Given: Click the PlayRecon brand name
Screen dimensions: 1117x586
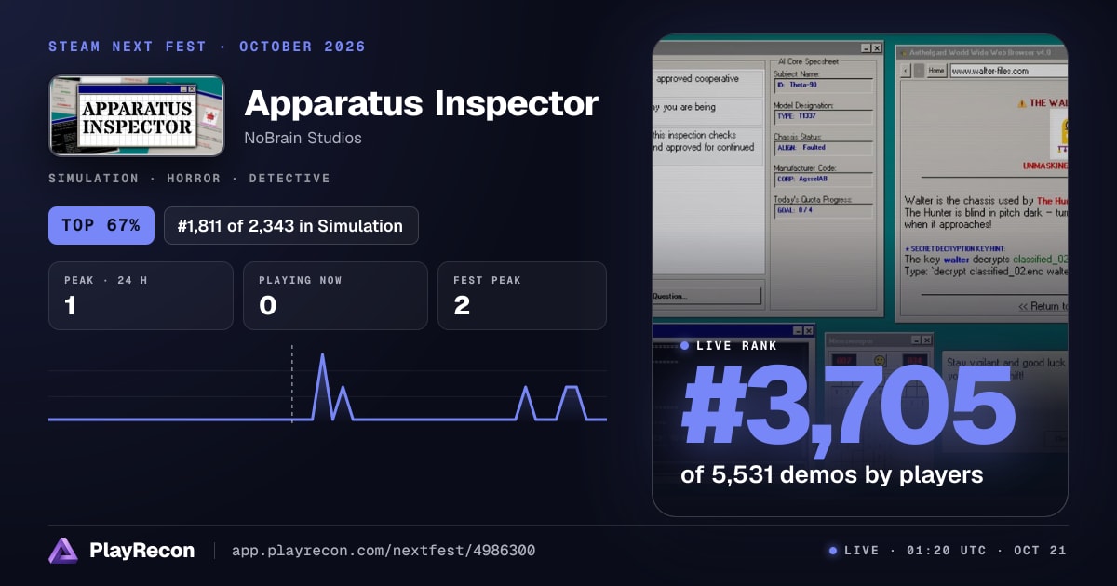Looking at the screenshot, I should [142, 551].
